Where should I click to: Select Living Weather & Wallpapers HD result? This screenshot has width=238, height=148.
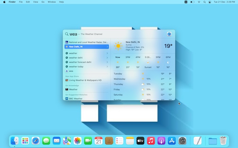click(86, 80)
